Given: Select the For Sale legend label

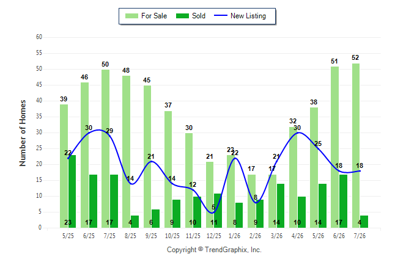Looking at the screenshot, I should pos(154,16).
